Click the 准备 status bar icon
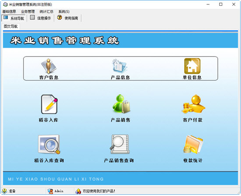This screenshot has height=196, width=241. (4, 191)
